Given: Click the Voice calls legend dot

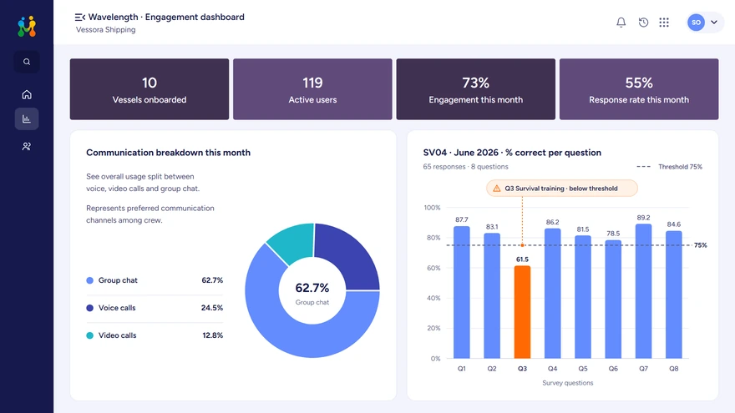Looking at the screenshot, I should pos(90,308).
